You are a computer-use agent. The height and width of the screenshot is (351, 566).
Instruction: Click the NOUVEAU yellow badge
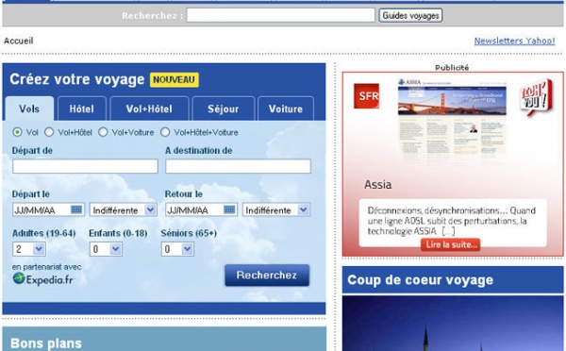(x=174, y=80)
